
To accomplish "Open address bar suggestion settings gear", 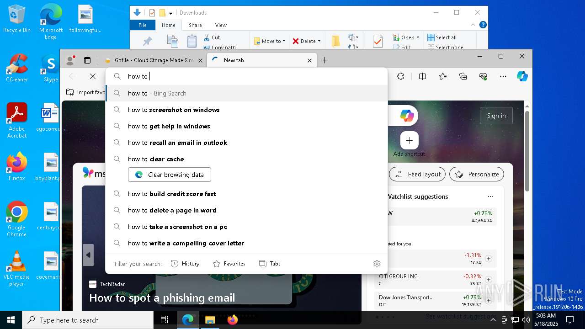I will point(377,264).
